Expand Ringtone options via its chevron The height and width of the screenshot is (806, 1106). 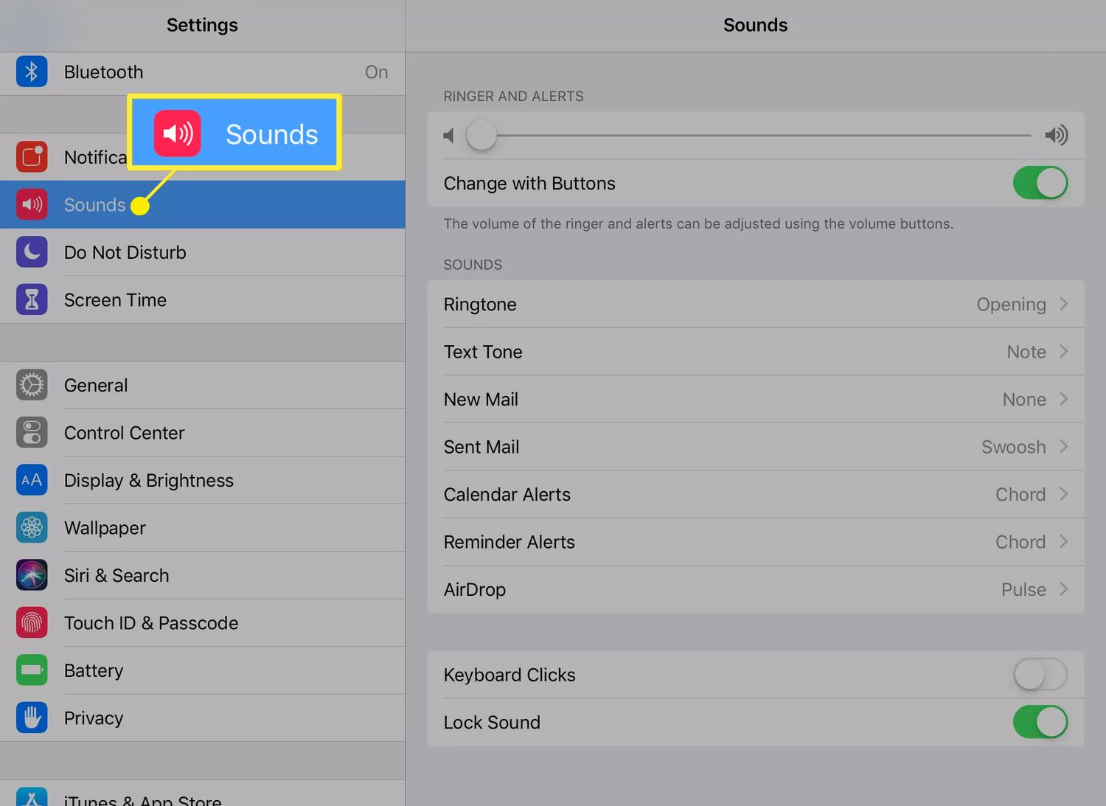pos(1063,304)
